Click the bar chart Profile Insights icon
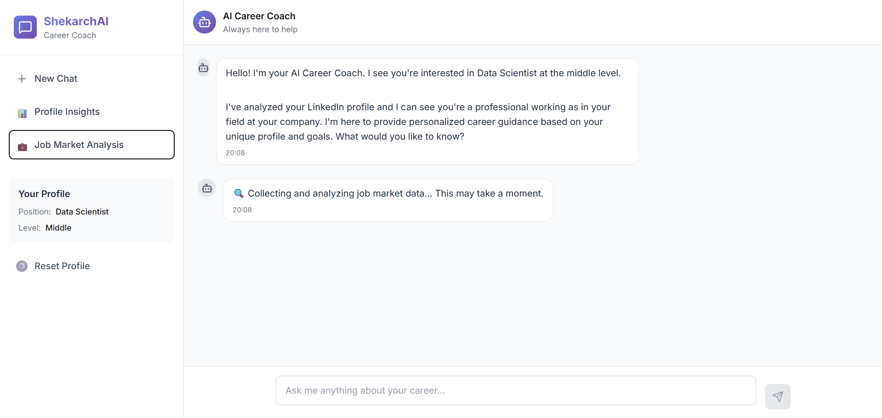The width and height of the screenshot is (882, 418). click(x=22, y=113)
